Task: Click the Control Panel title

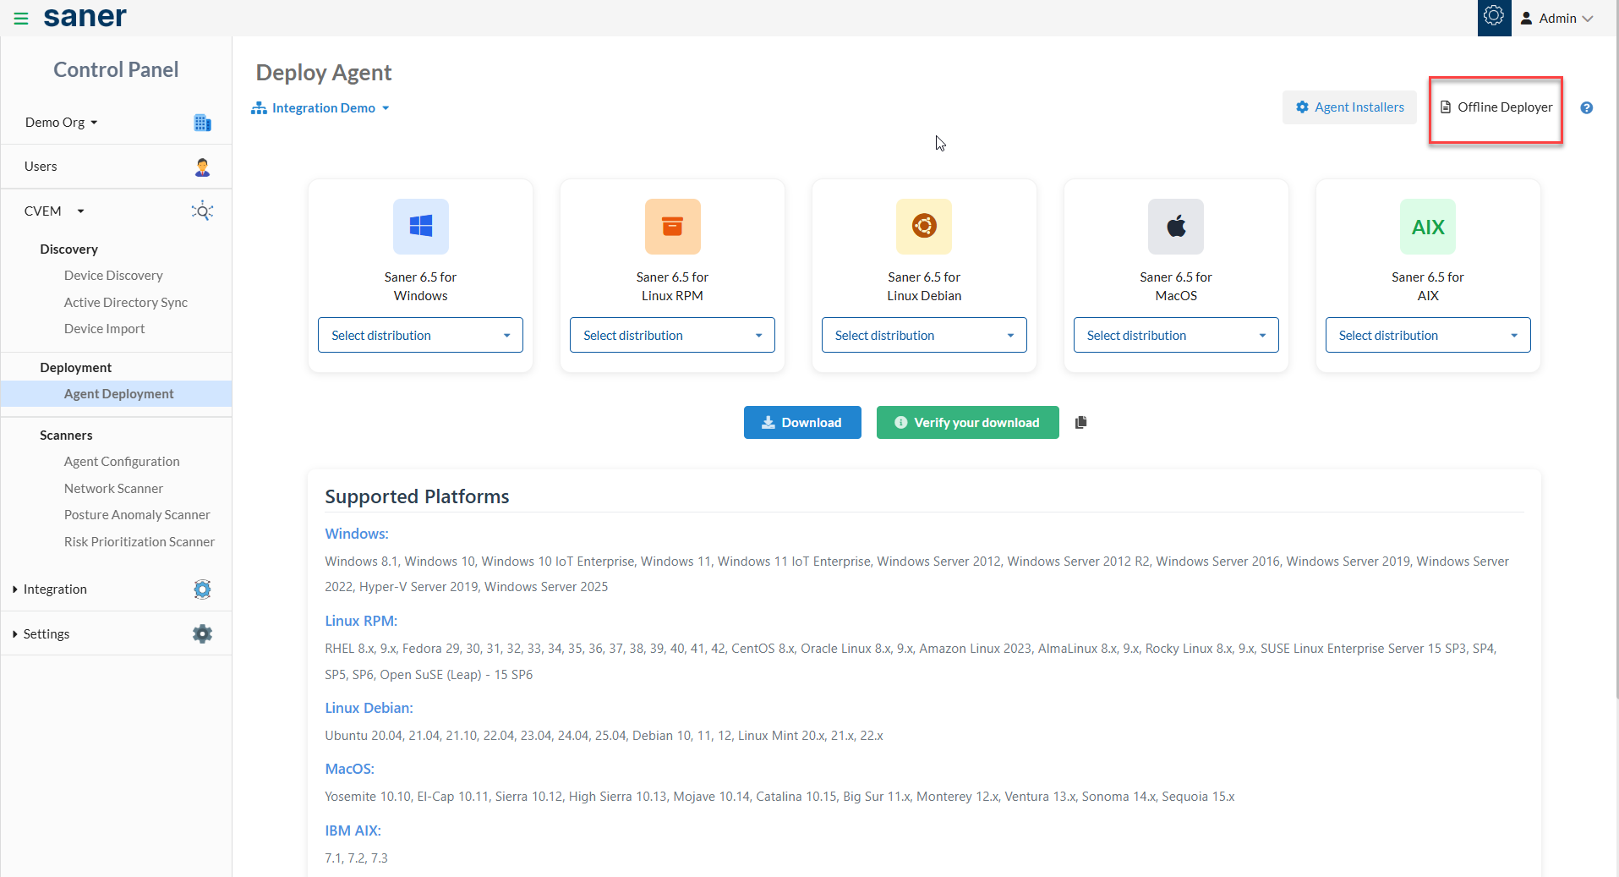Action: [x=116, y=69]
